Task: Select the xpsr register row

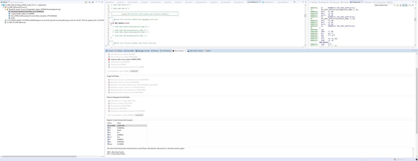Action: 127,144
